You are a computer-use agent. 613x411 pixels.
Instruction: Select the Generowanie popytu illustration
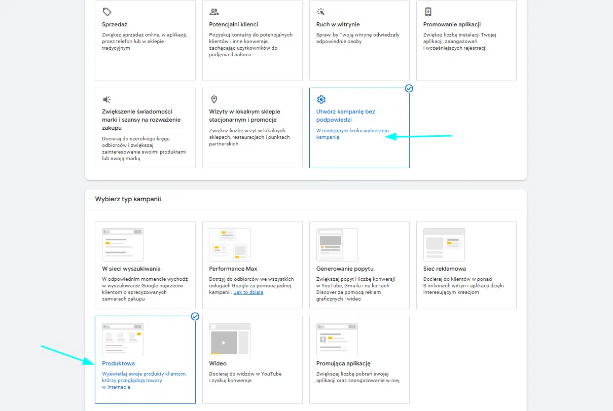337,244
